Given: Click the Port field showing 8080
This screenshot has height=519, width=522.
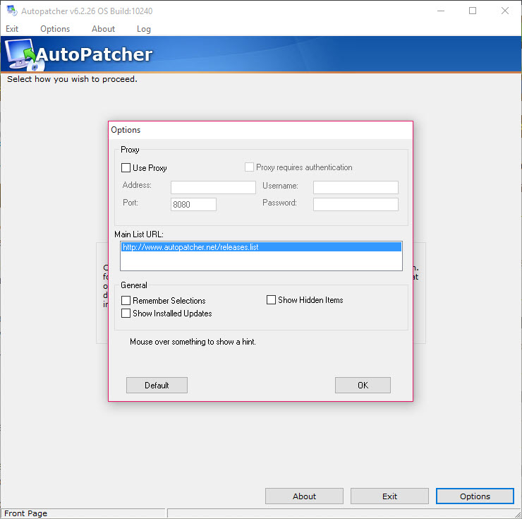Looking at the screenshot, I should pyautogui.click(x=193, y=204).
